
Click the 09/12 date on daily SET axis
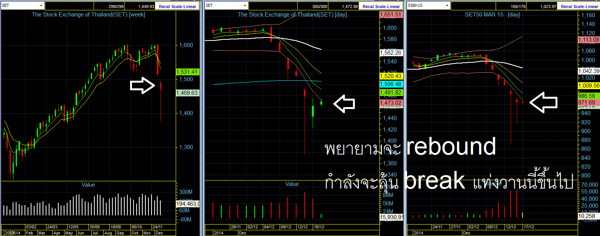tap(286, 227)
